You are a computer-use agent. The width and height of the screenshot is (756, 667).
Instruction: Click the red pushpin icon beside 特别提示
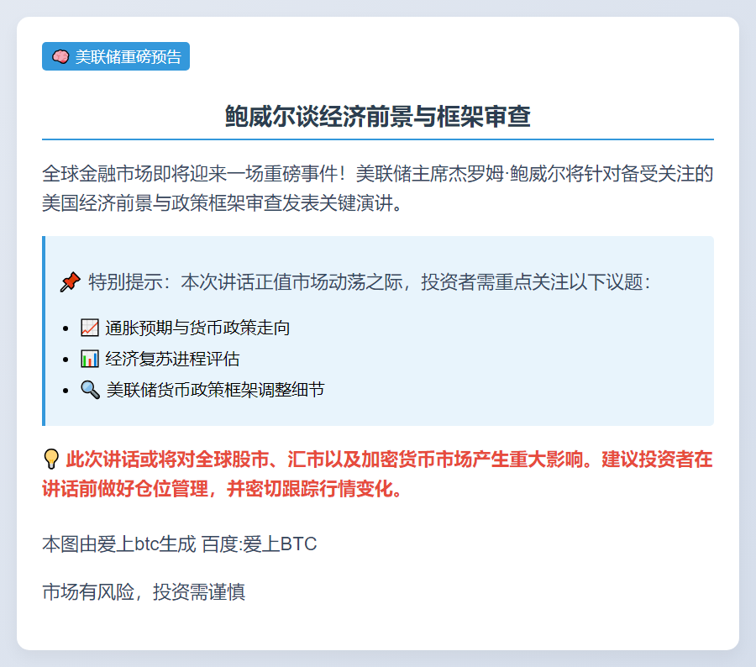tap(70, 282)
